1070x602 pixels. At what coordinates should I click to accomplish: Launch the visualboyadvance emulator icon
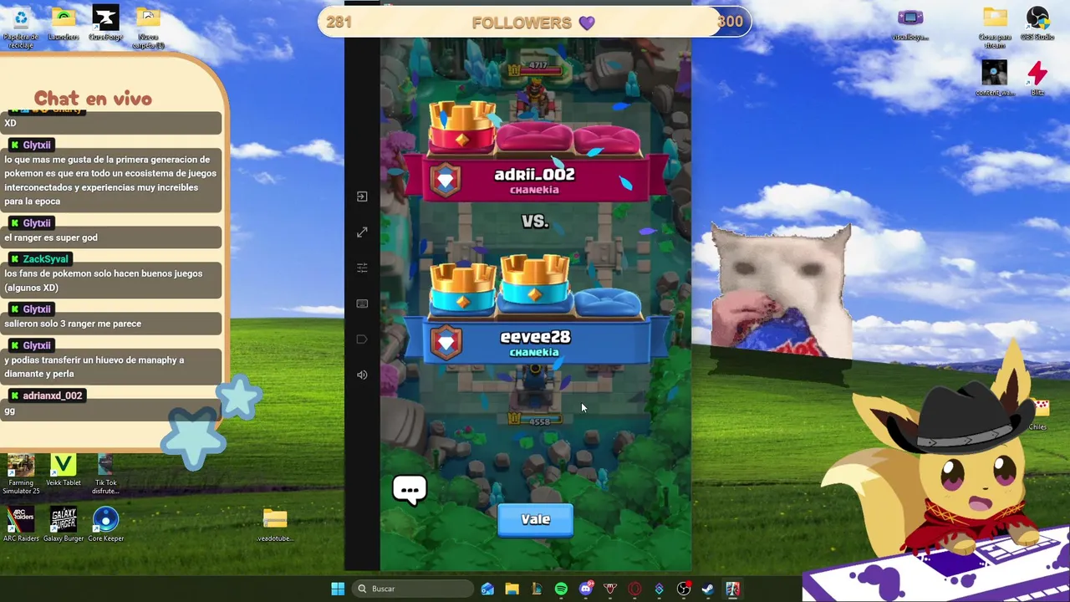tap(910, 24)
